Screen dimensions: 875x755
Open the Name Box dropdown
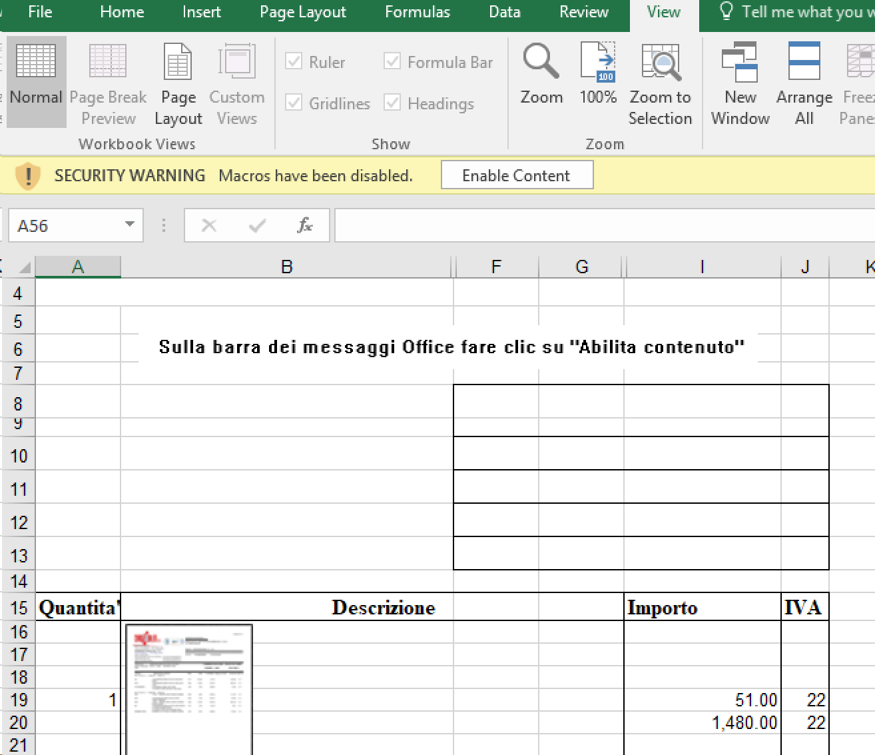click(x=129, y=225)
